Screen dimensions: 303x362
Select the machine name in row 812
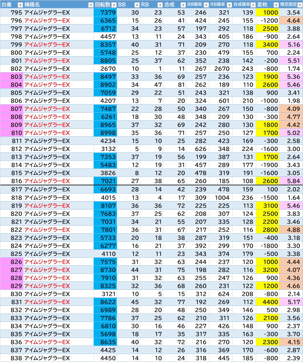pos(58,149)
